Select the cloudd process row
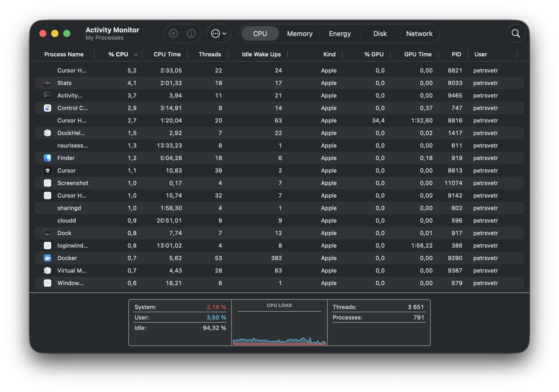The image size is (559, 392). click(279, 220)
